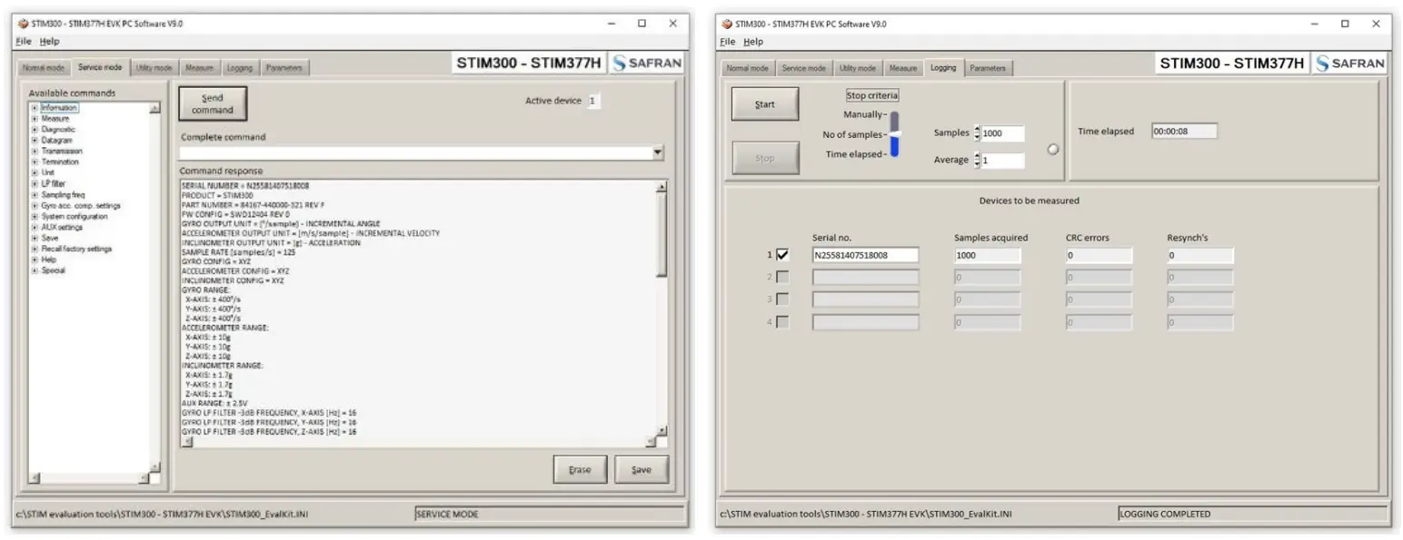Decrease the Average value with down stepper
The height and width of the screenshot is (540, 1403).
[977, 163]
